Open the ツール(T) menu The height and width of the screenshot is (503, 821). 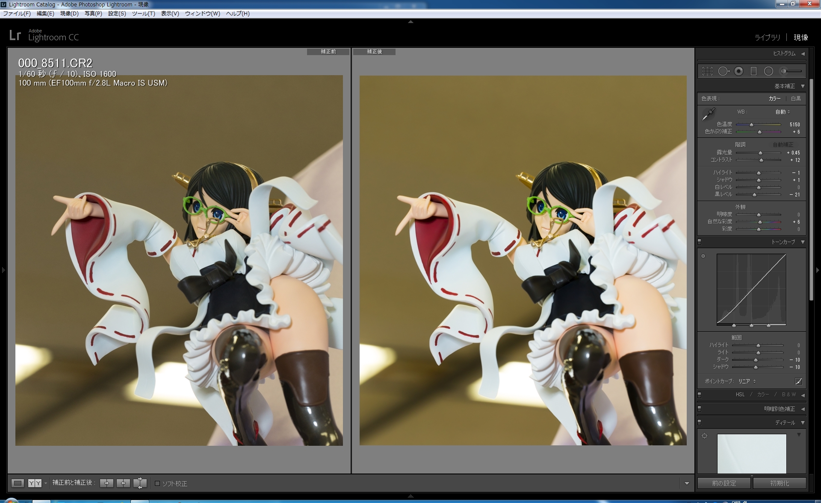143,14
